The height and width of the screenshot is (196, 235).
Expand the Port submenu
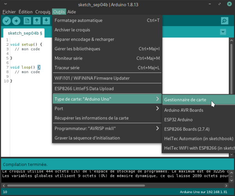click(107, 108)
